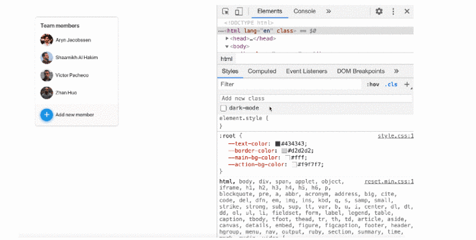The image size is (476, 240).
Task: Click the :root selector text
Action: (228, 136)
